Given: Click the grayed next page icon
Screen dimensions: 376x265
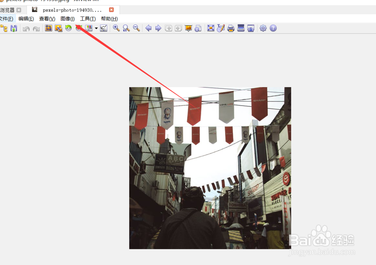Looking at the screenshot, I should click(x=178, y=28).
